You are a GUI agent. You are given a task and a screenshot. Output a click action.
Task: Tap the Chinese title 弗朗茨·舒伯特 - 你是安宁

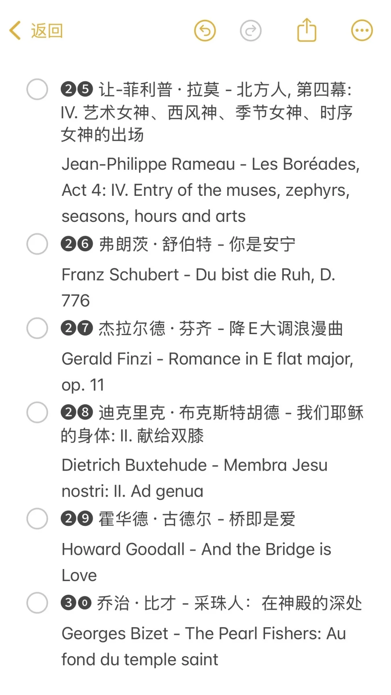(x=197, y=244)
